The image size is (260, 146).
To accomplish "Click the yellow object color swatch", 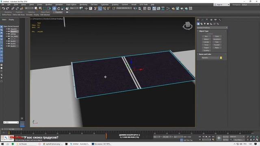I will tap(221, 58).
